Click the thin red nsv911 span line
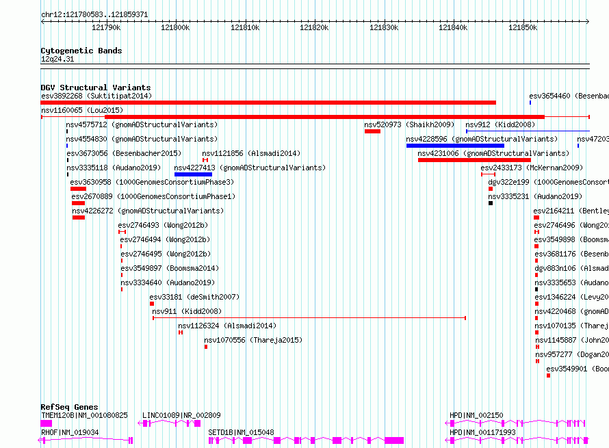The width and height of the screenshot is (609, 448). [x=309, y=318]
